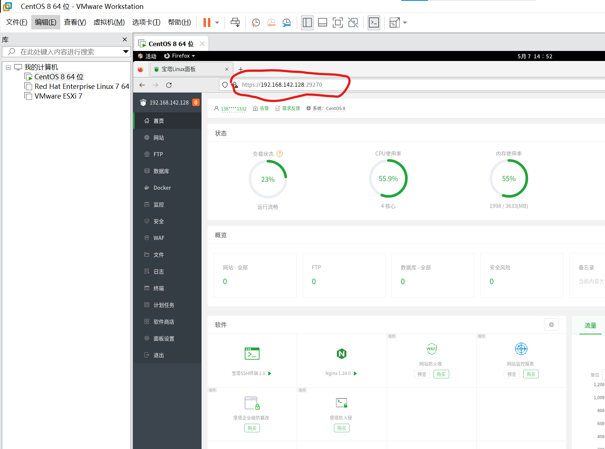
Task: Revert to previous snapshot icon
Action: click(271, 23)
